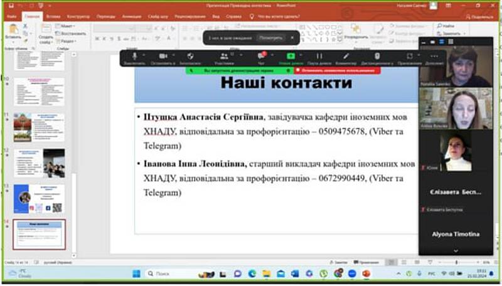Click the Reset slide button
Viewport: 502px width, 286px height.
click(x=71, y=33)
